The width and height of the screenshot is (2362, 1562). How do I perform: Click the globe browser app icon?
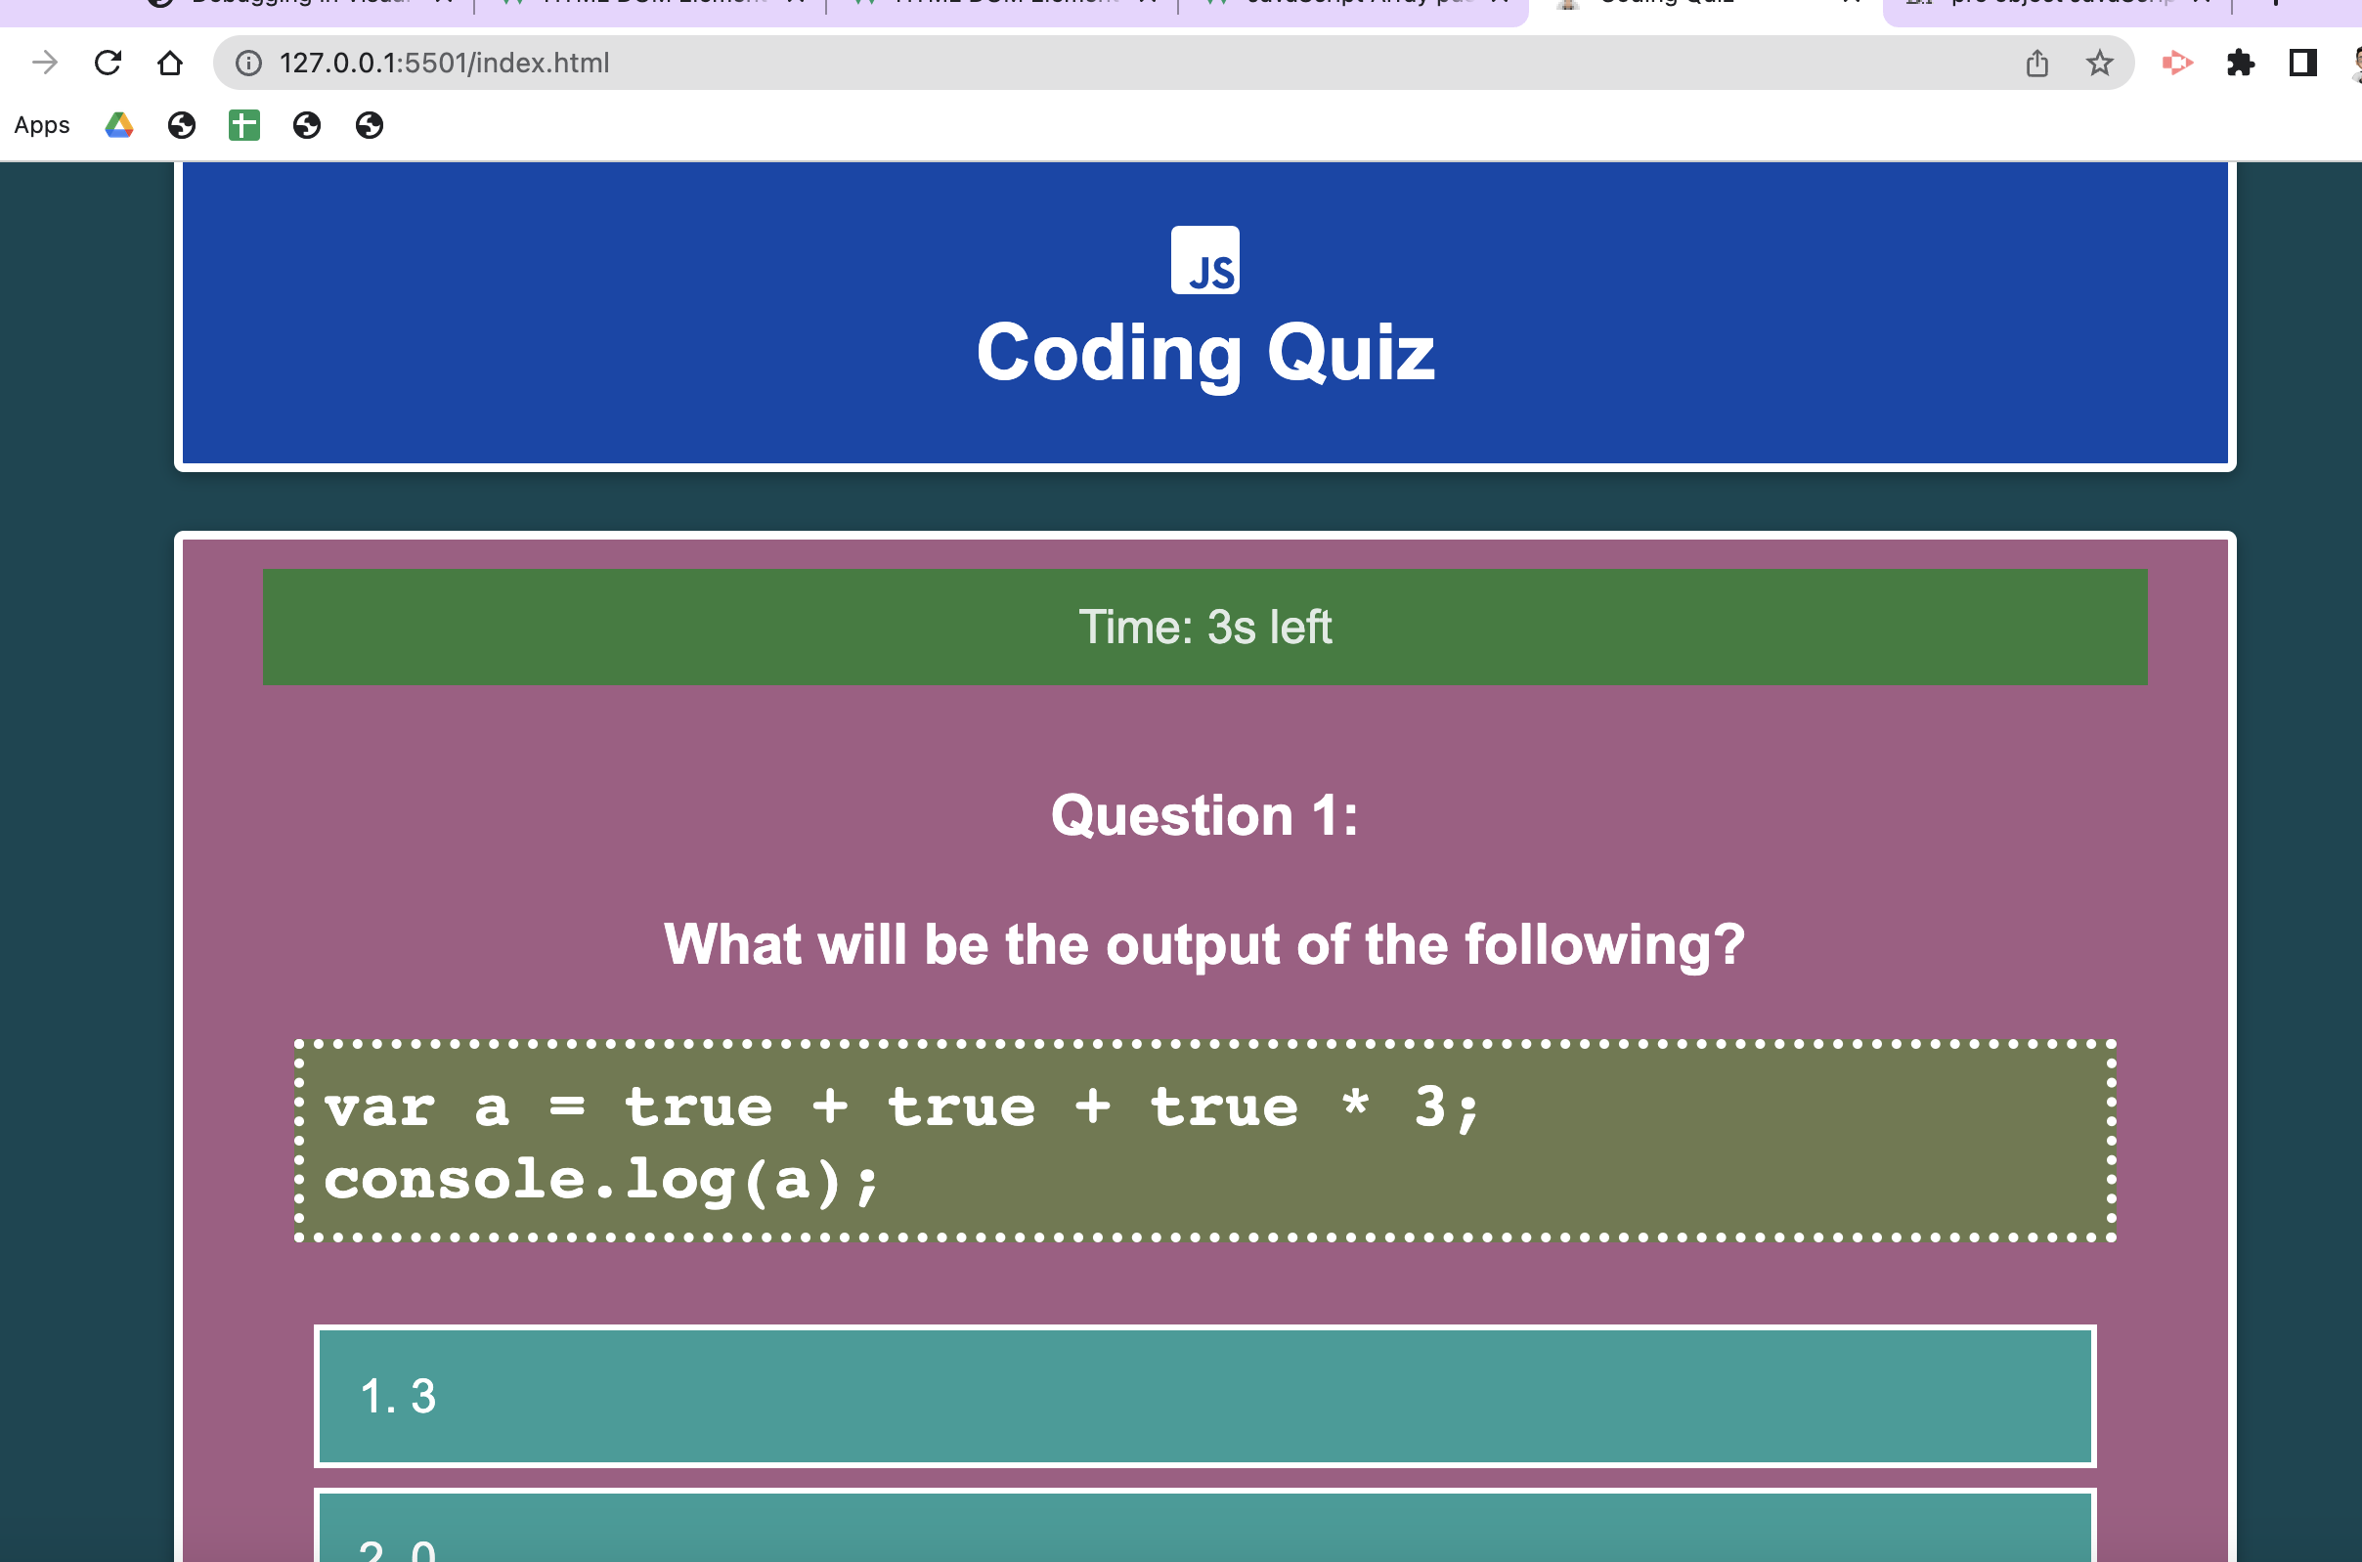pos(180,122)
